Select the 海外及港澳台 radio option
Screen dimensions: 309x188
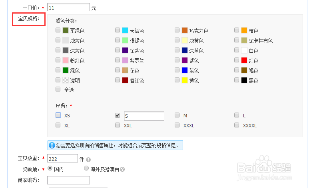pyautogui.click(x=86, y=168)
